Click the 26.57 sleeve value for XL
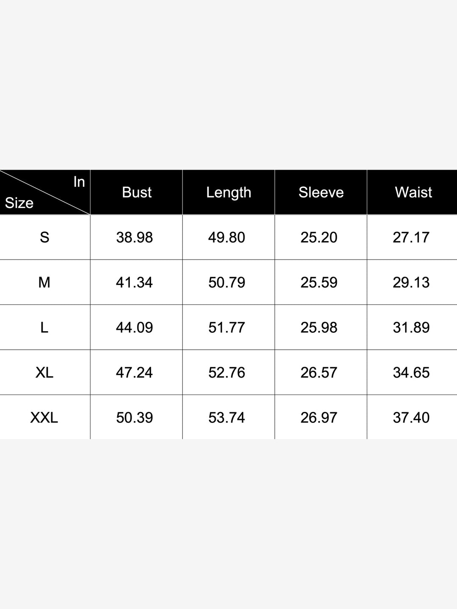This screenshot has width=457, height=609. [x=319, y=372]
